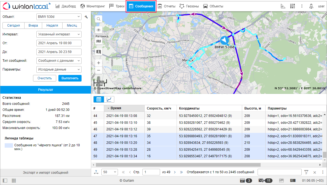Zoom in on the map

(98, 63)
